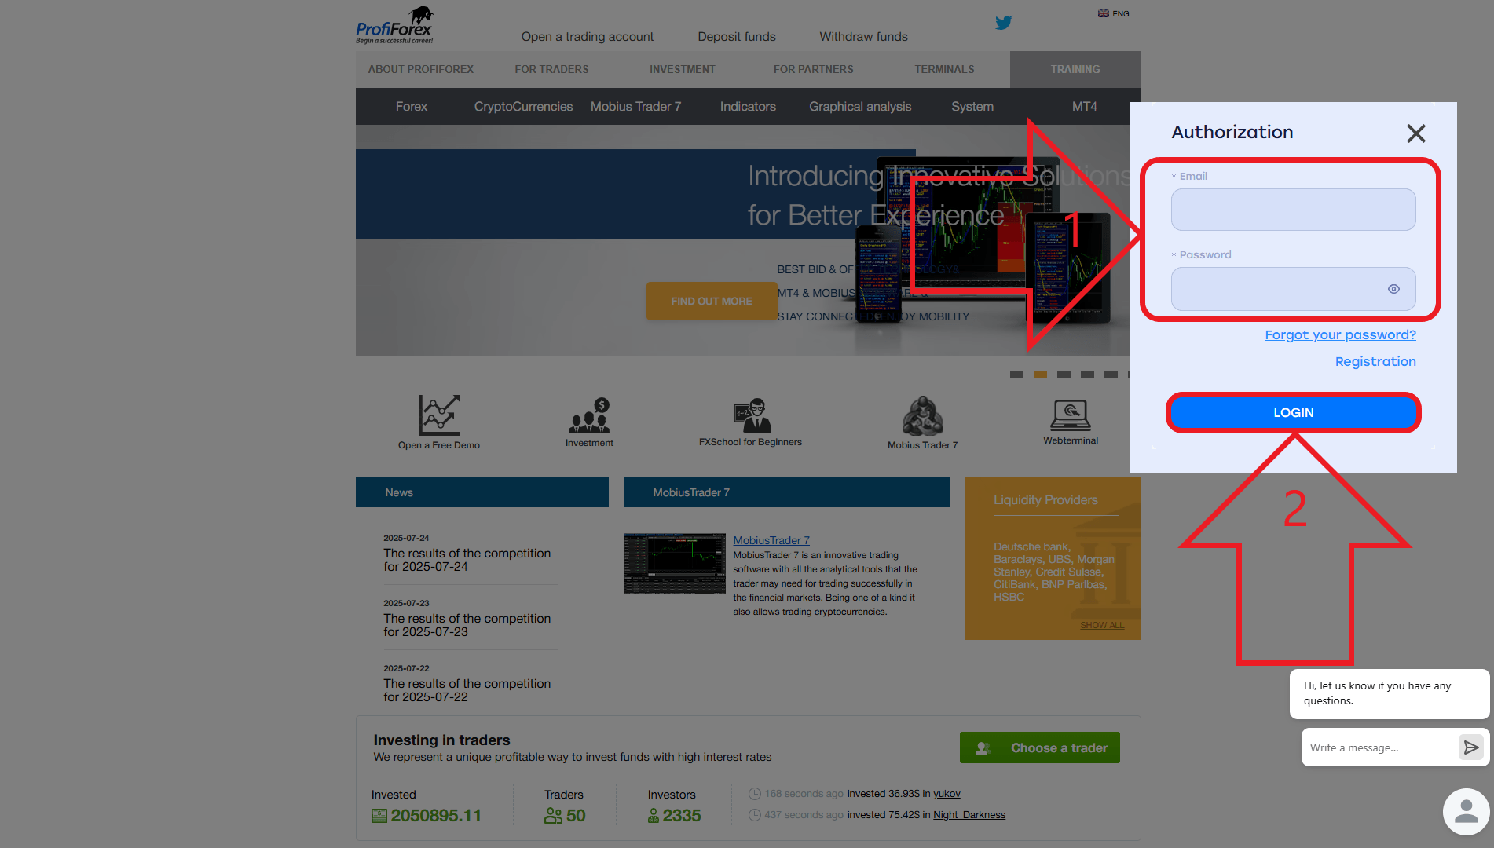Select Mobius Trader 7 submenu item

[x=635, y=106]
